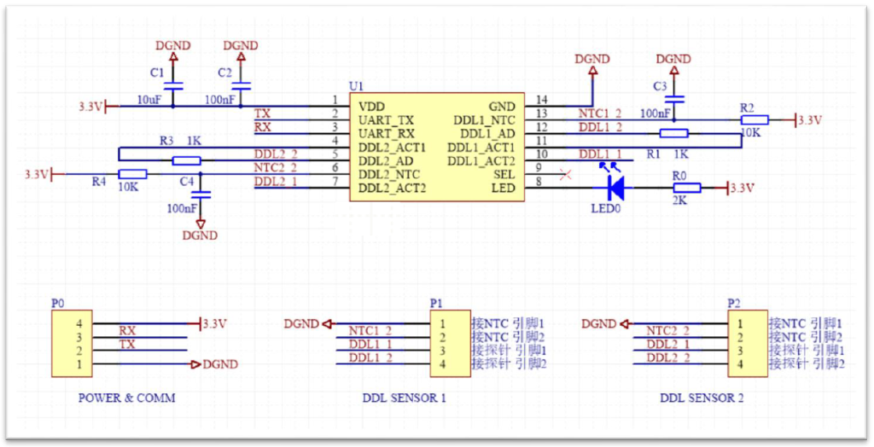874x447 pixels.
Task: Select the P2 DDL SENSOR 2 connector body
Action: (747, 344)
